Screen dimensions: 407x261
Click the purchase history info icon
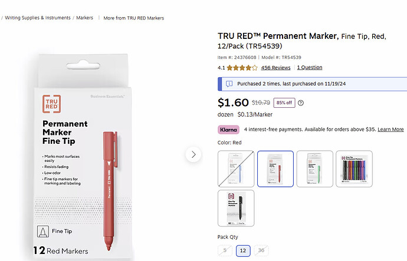[229, 84]
